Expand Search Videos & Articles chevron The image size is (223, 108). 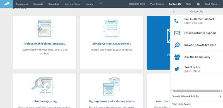coord(220,96)
